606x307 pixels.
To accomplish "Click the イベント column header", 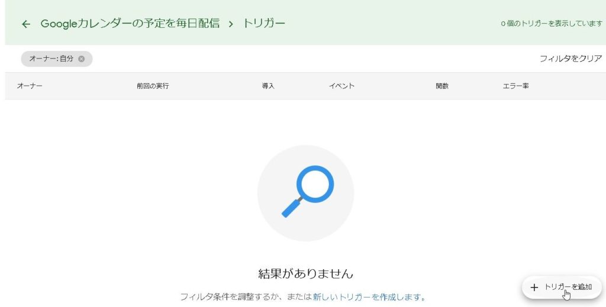I will tap(341, 86).
